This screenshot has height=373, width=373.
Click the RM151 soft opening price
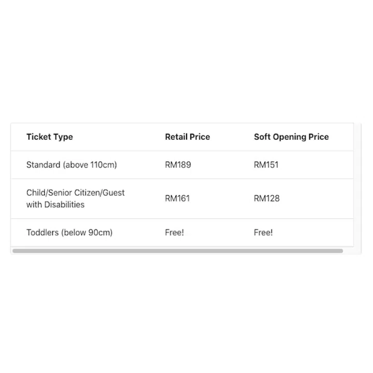(266, 165)
